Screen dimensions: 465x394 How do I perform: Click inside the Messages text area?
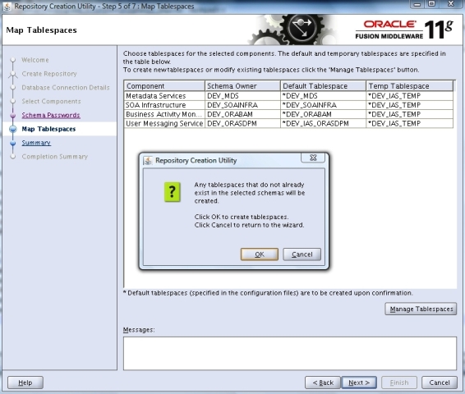tap(290, 354)
